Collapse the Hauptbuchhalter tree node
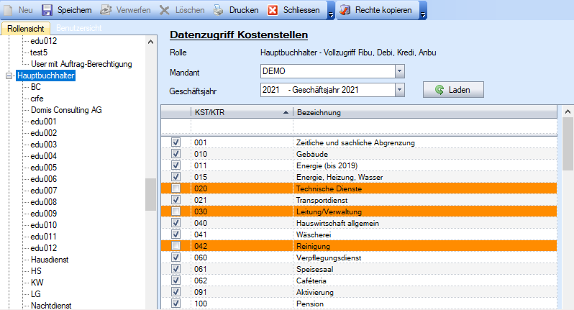This screenshot has height=310, width=574. click(x=9, y=76)
